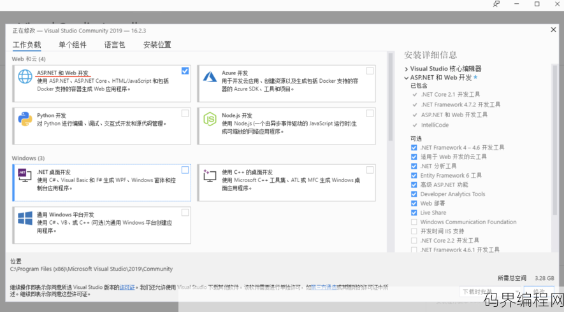
Task: Switch to the 语言包 tab
Action: (115, 45)
